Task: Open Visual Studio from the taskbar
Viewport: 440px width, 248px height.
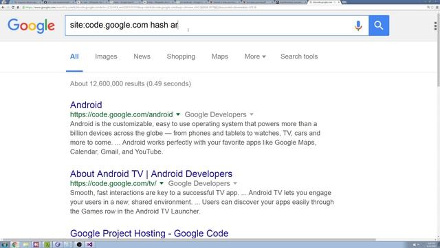Action: (90, 245)
